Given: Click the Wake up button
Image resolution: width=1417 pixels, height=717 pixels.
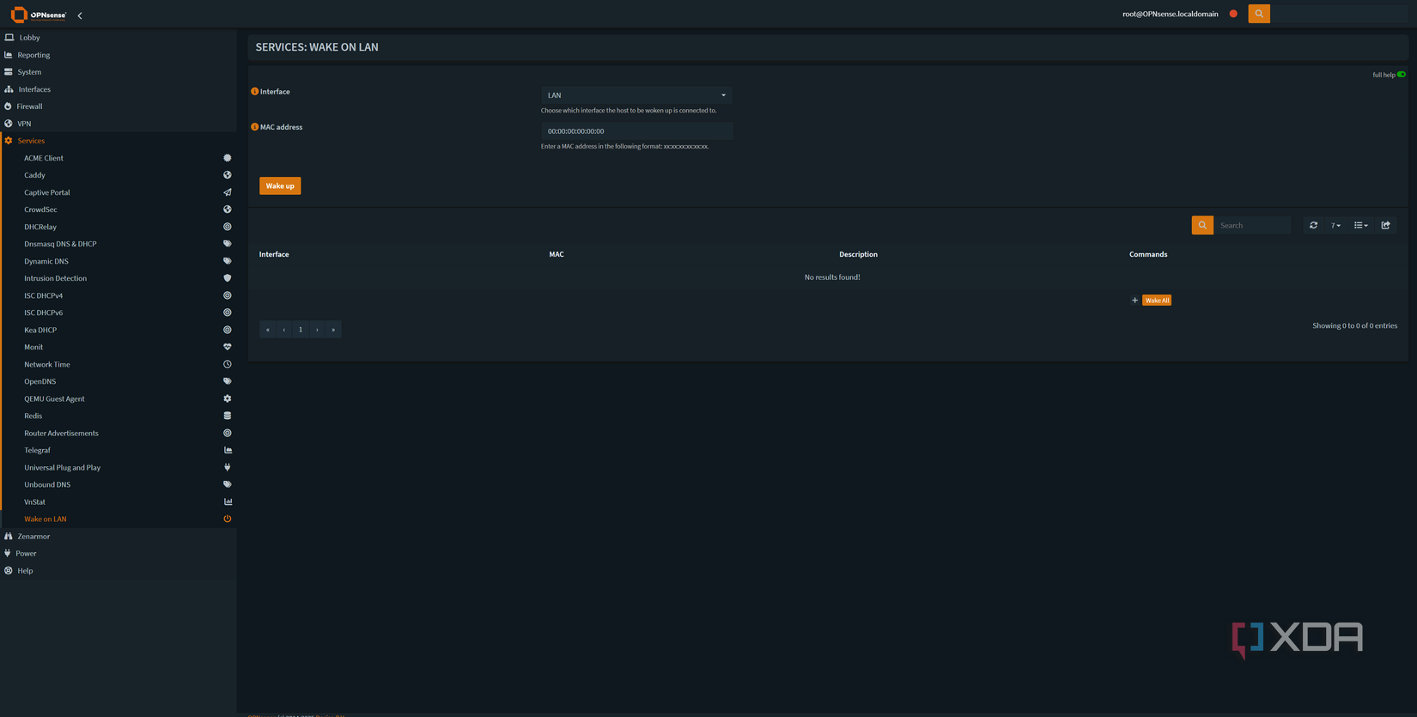Looking at the screenshot, I should [280, 185].
